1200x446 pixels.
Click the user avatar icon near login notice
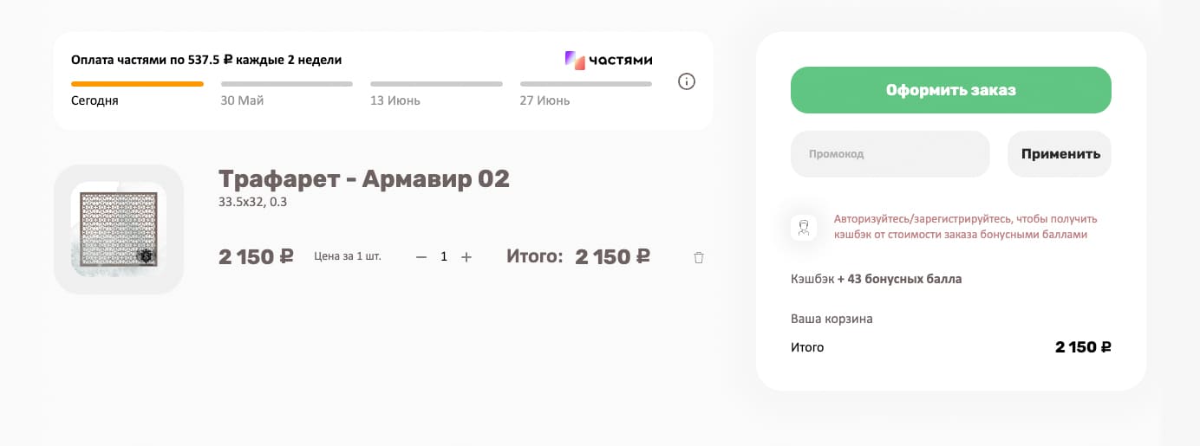(x=804, y=228)
